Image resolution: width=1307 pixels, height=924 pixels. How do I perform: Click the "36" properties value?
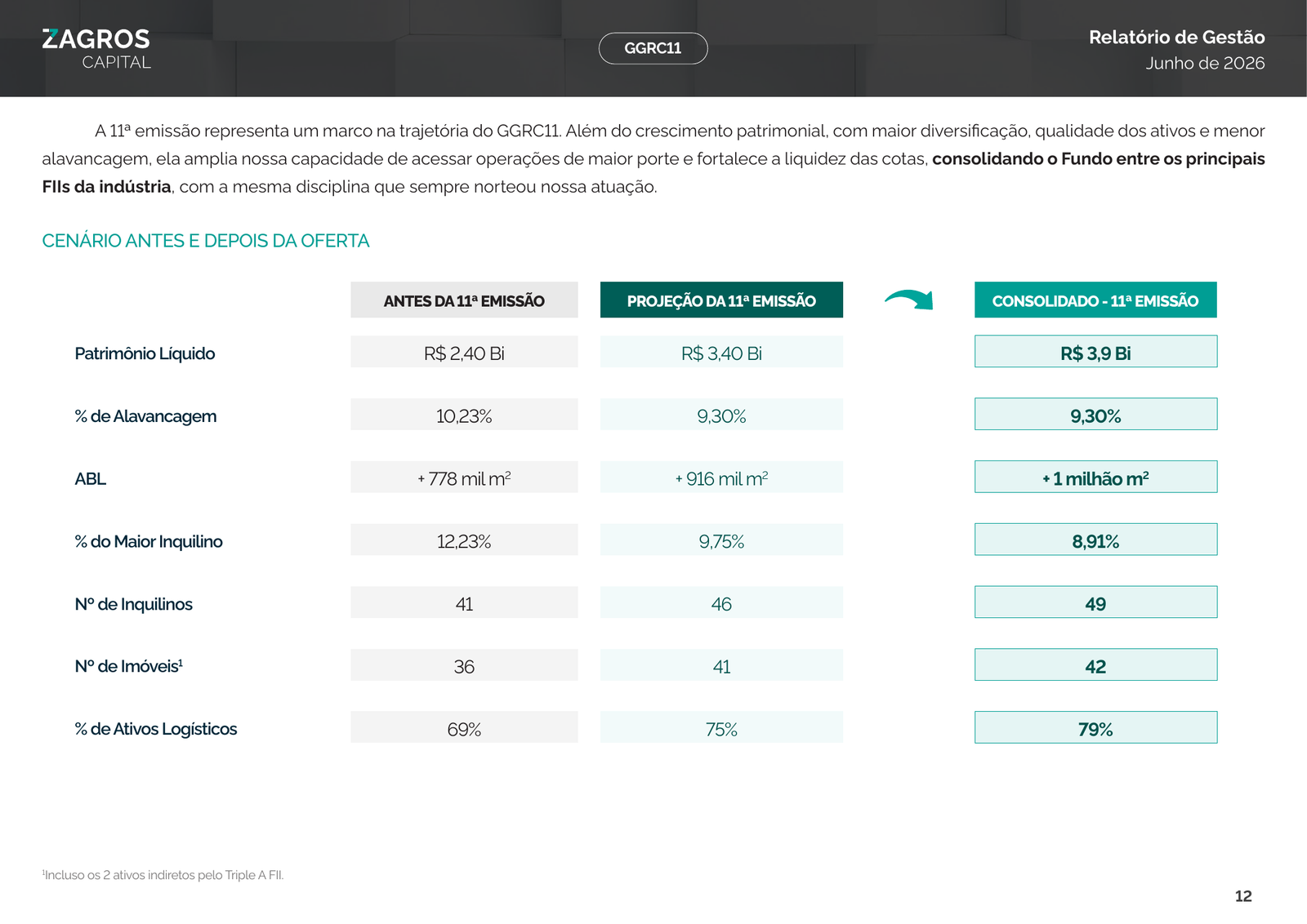pos(464,666)
